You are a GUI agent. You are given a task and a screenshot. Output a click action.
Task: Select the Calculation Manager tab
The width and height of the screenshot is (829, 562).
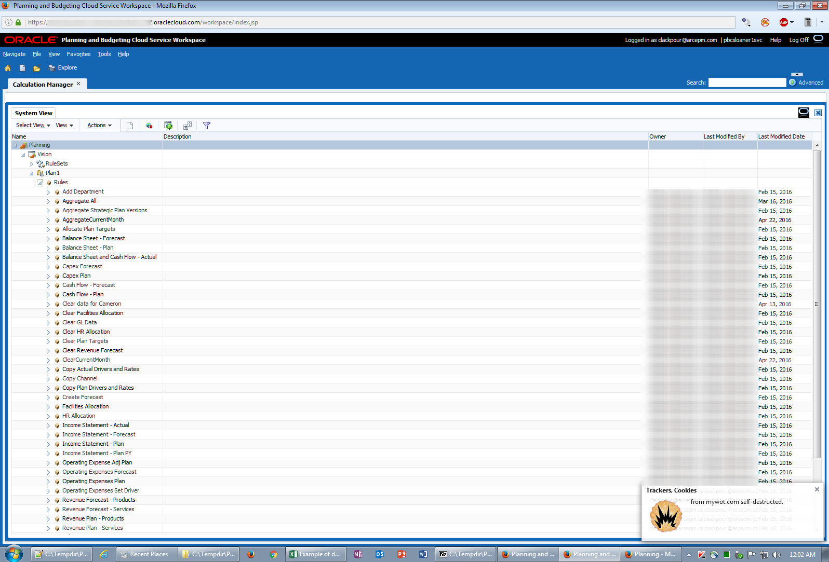[43, 85]
